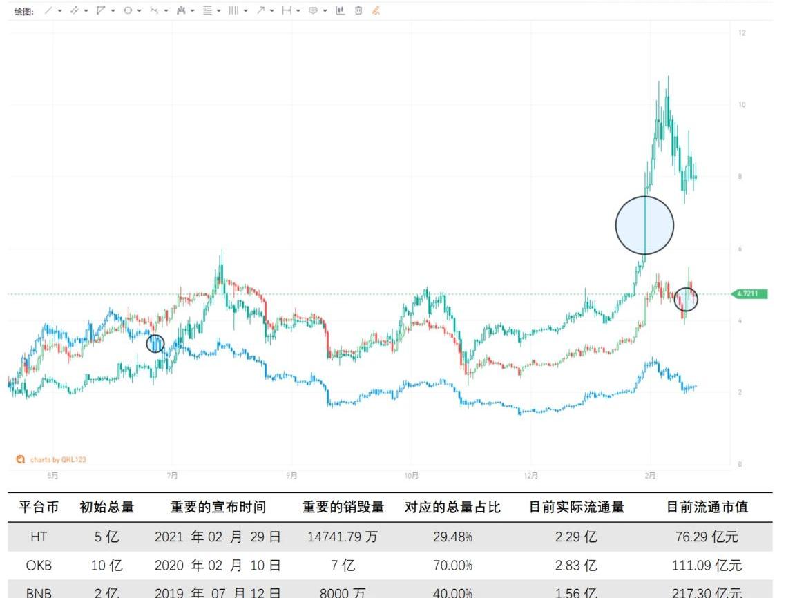786x598 pixels.
Task: Click the HT row name cell
Action: click(39, 537)
